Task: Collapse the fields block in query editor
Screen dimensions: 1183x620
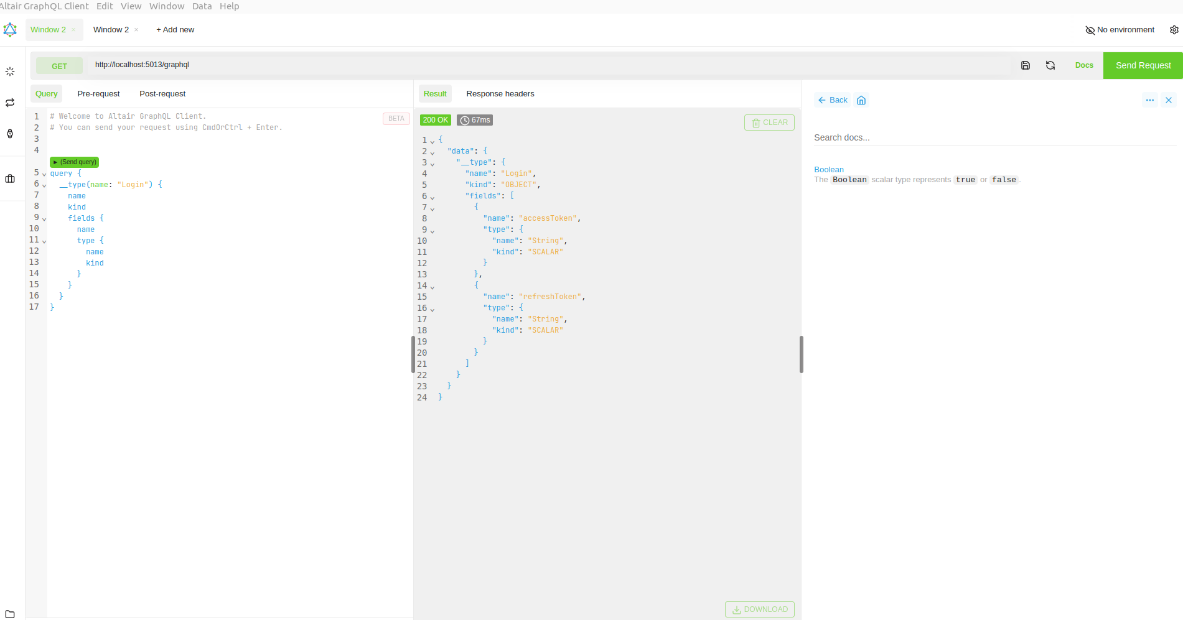Action: coord(44,219)
